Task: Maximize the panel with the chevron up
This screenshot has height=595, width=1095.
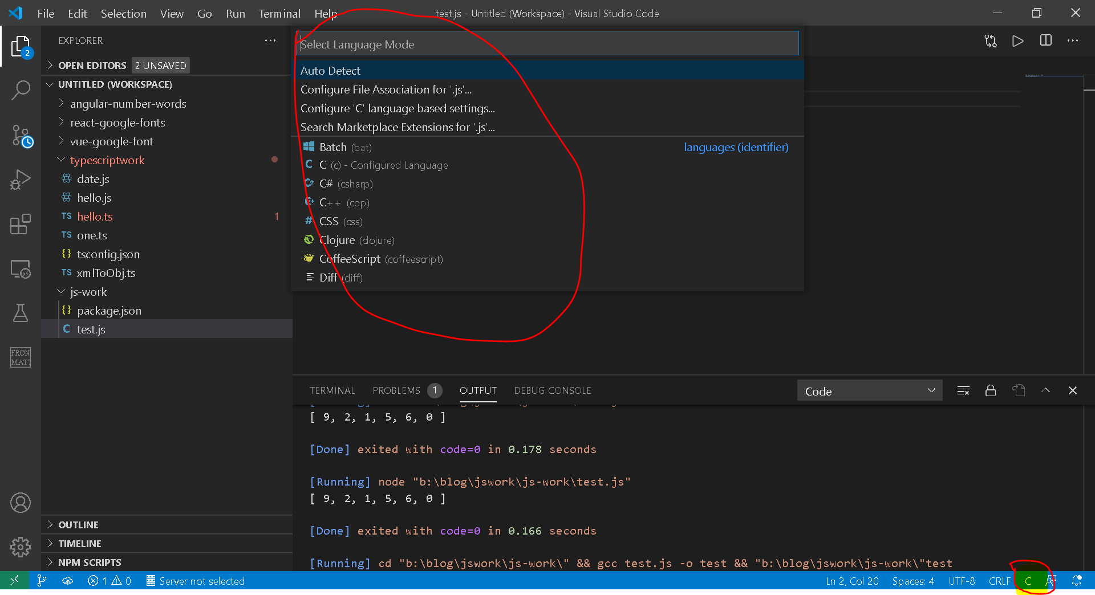Action: click(1045, 390)
